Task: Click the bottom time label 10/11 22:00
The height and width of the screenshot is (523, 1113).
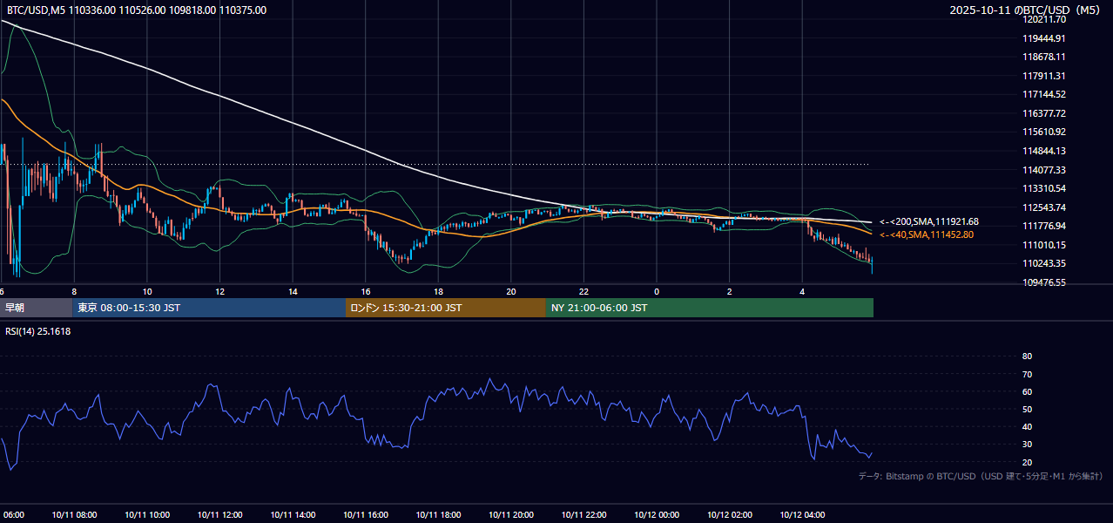Action: (x=583, y=515)
